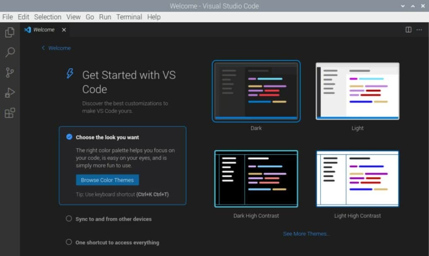This screenshot has height=256, width=429.
Task: Open the Run menu
Action: pyautogui.click(x=105, y=17)
